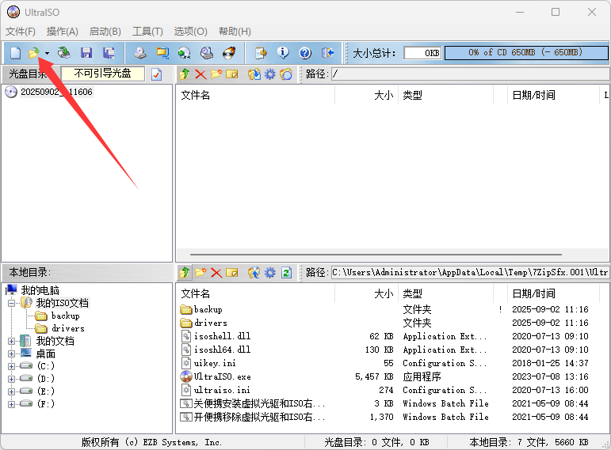Sort local pane by 类型 column header
Screen dimensions: 611x450
coord(445,293)
